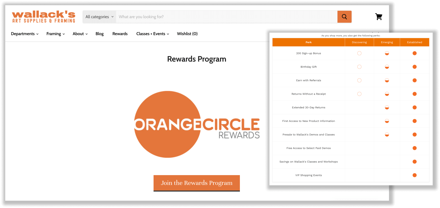Click the Rewards Program page heading
440x208 pixels.
[x=197, y=59]
